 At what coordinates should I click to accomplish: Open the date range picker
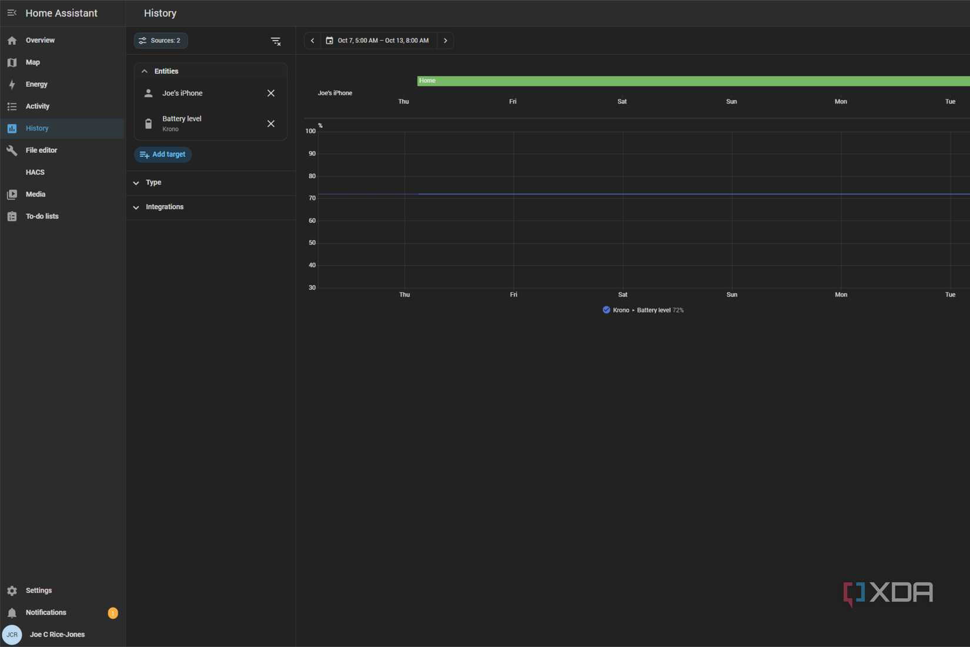point(379,41)
